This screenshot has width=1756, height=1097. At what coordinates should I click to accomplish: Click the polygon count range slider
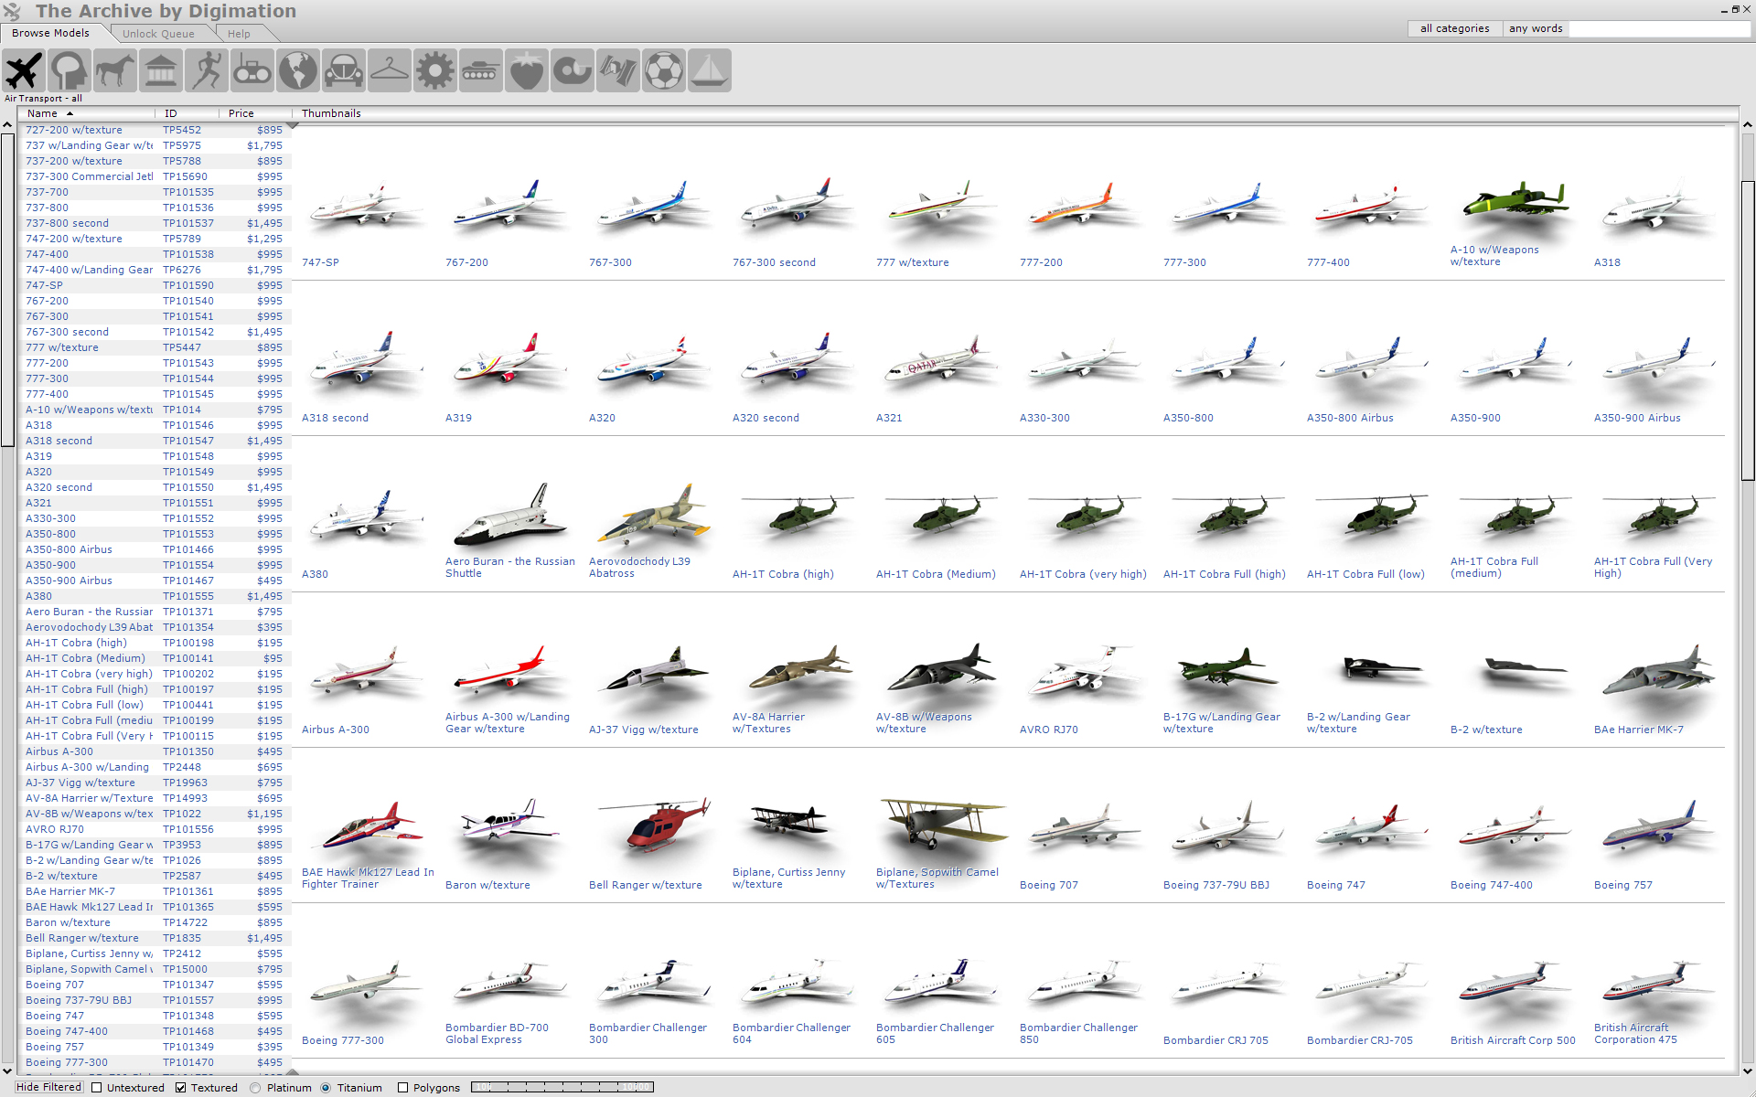[562, 1087]
